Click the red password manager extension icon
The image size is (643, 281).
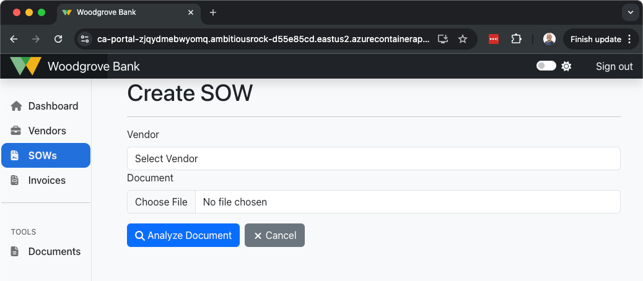(494, 39)
